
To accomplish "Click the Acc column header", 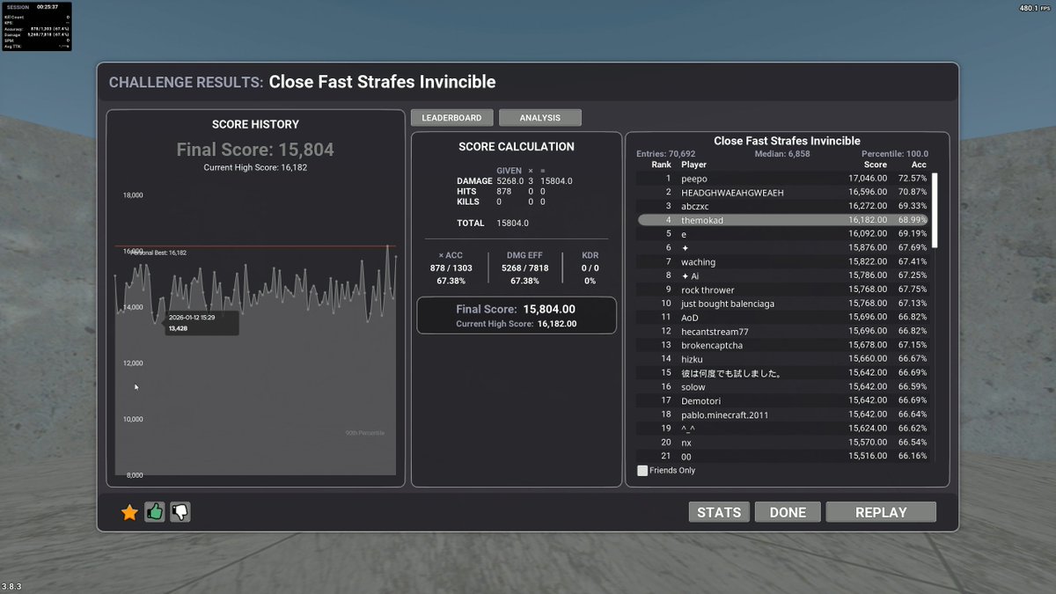I will pos(919,165).
